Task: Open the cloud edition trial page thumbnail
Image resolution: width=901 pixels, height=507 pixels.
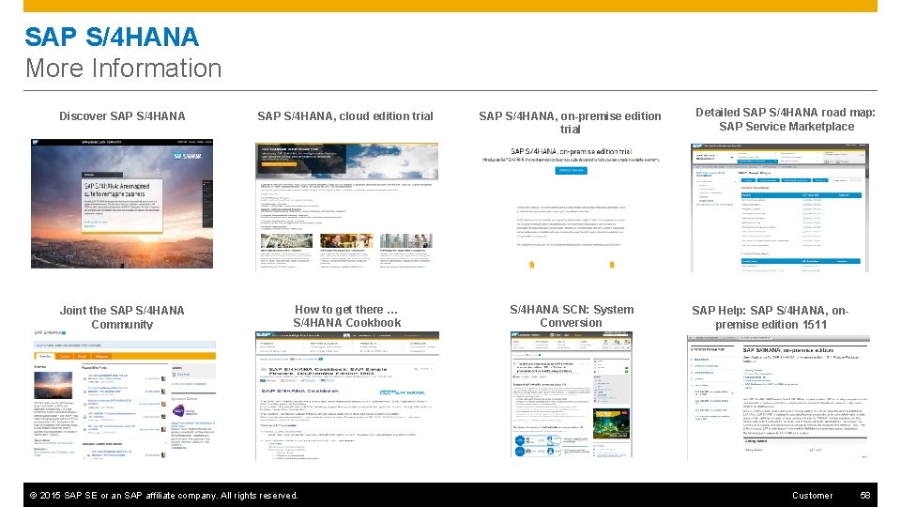Action: [346, 207]
